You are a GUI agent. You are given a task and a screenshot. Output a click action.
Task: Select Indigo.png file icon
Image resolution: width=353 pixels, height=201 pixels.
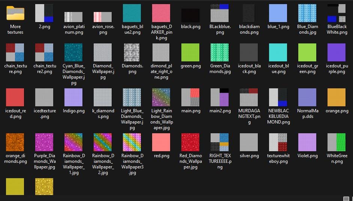73,97
